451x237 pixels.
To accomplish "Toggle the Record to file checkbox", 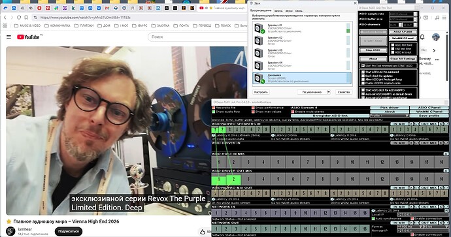I will [x=214, y=108].
